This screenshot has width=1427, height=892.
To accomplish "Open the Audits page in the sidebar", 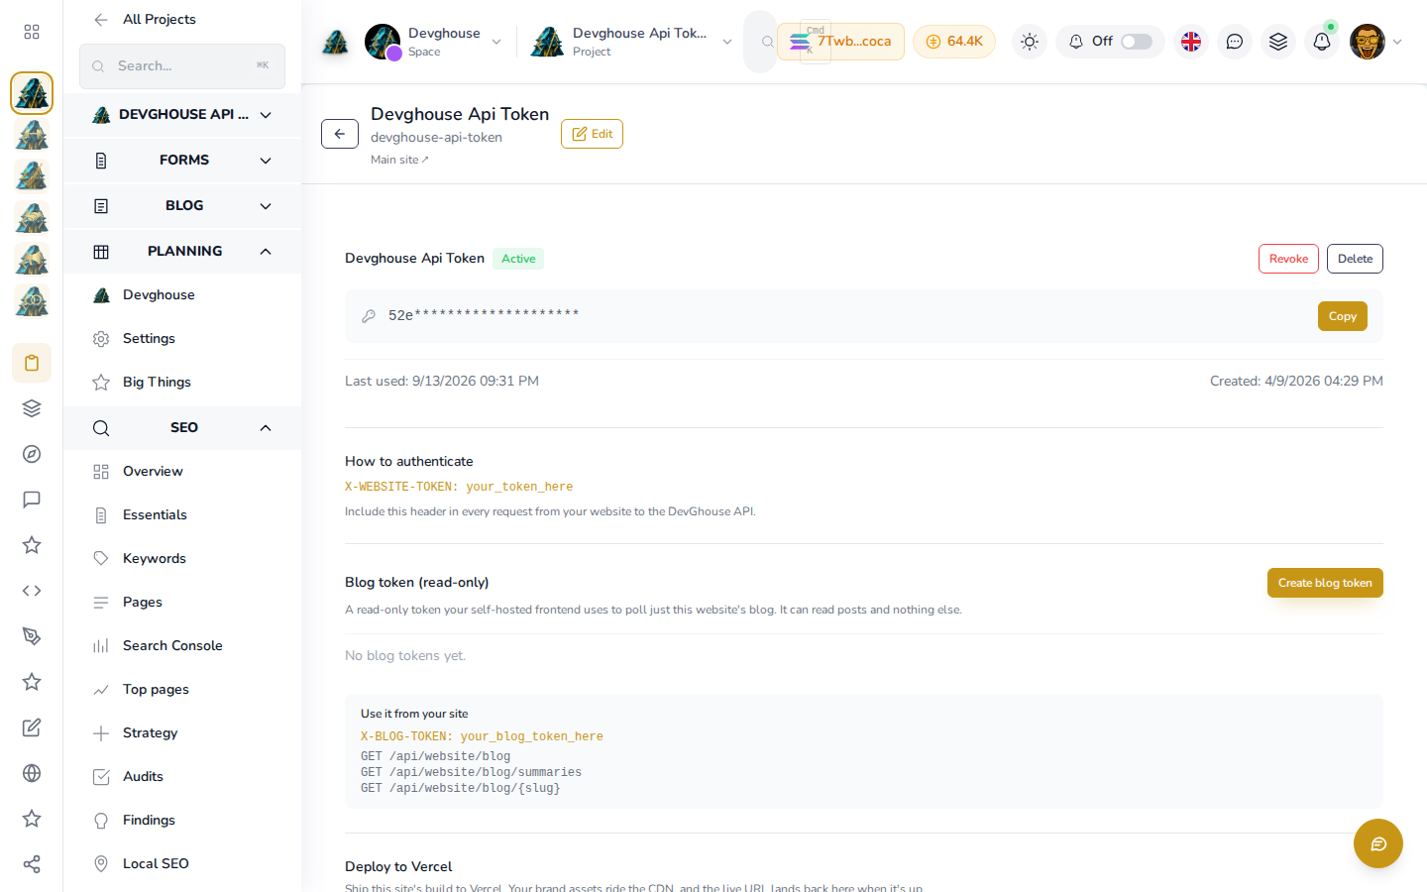I will tap(182, 777).
